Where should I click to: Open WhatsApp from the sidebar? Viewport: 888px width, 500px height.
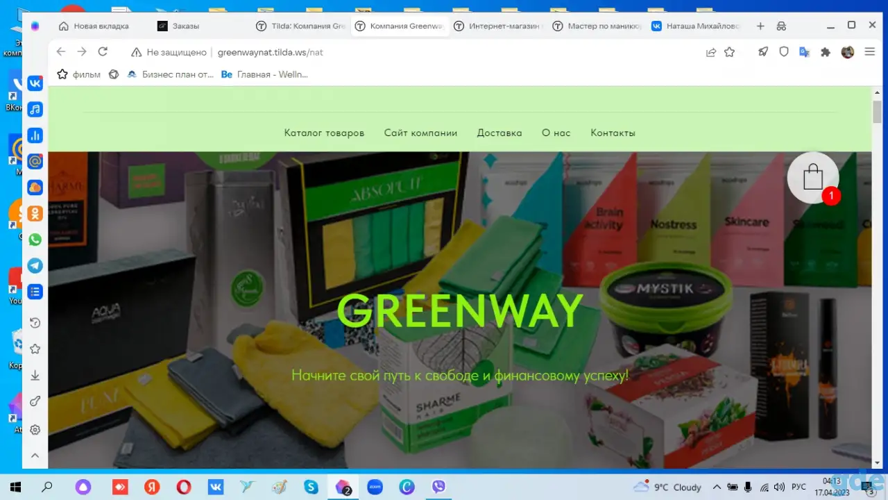35,240
